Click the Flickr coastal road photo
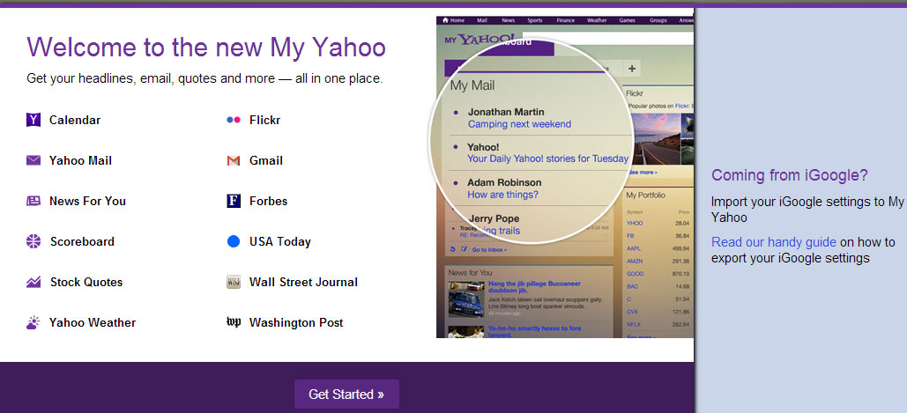The width and height of the screenshot is (907, 413). pyautogui.click(x=654, y=138)
